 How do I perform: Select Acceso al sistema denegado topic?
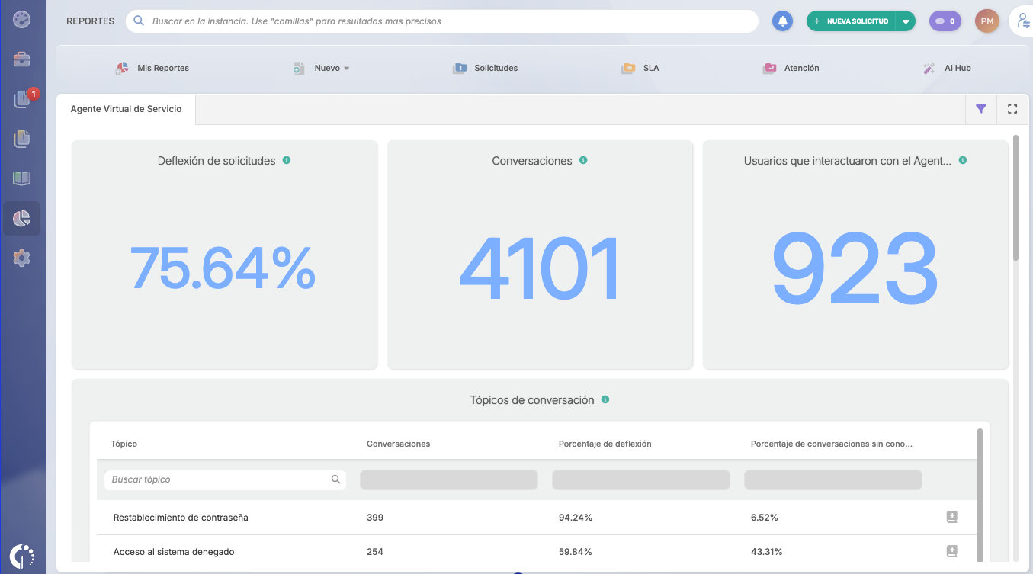174,551
